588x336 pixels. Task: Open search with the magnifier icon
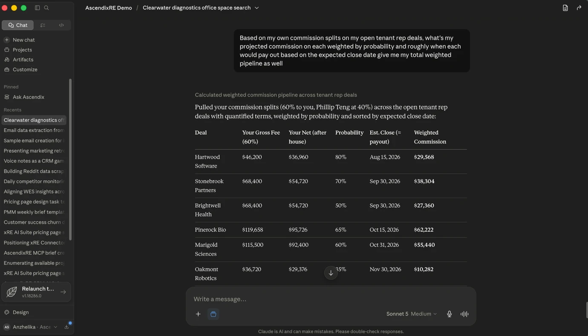click(46, 8)
